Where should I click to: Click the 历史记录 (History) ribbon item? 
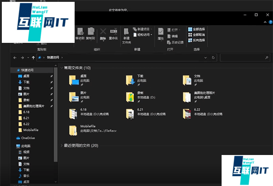tap(175, 42)
